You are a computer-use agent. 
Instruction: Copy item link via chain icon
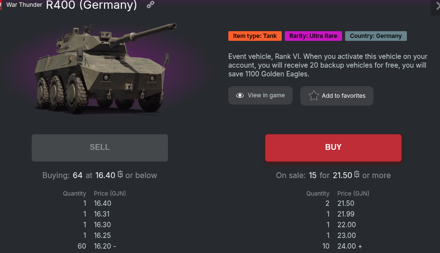tap(150, 5)
